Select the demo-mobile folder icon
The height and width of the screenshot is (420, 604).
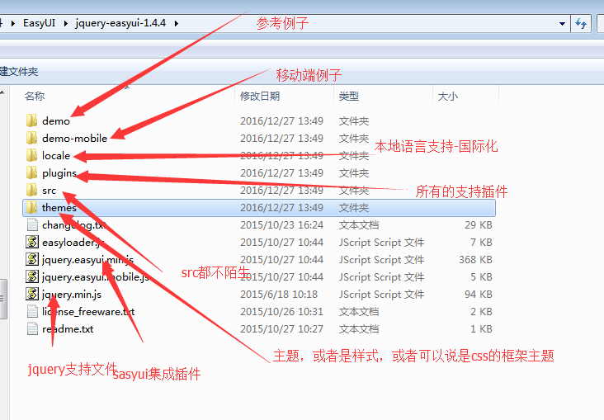[32, 138]
